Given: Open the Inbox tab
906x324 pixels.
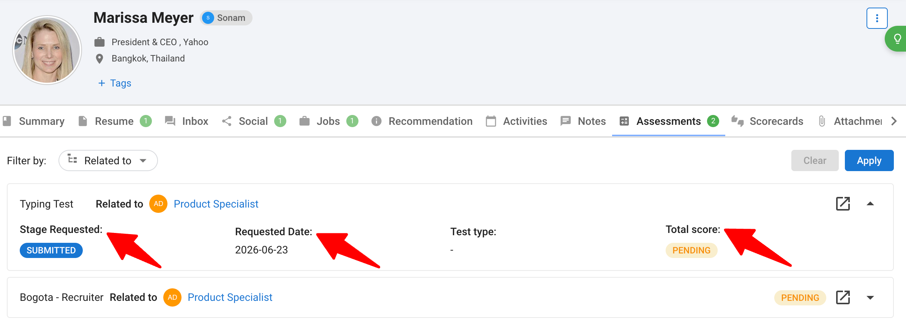Looking at the screenshot, I should tap(186, 121).
